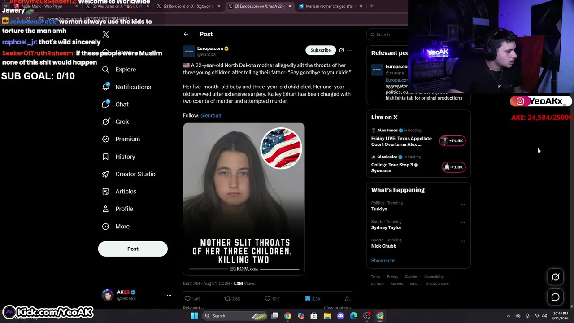The width and height of the screenshot is (574, 323).
Task: Open Chat in X sidebar
Action: [115, 104]
